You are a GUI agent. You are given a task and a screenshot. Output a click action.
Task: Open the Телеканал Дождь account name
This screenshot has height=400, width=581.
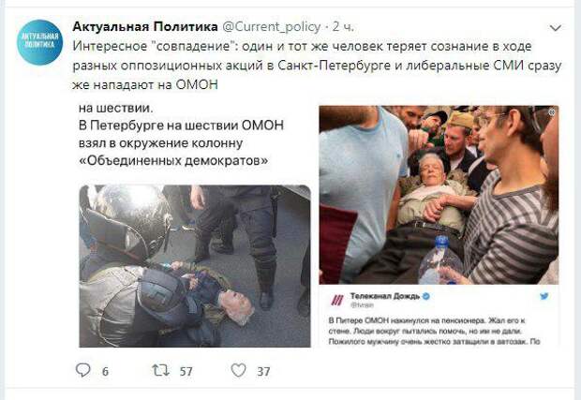(x=385, y=296)
